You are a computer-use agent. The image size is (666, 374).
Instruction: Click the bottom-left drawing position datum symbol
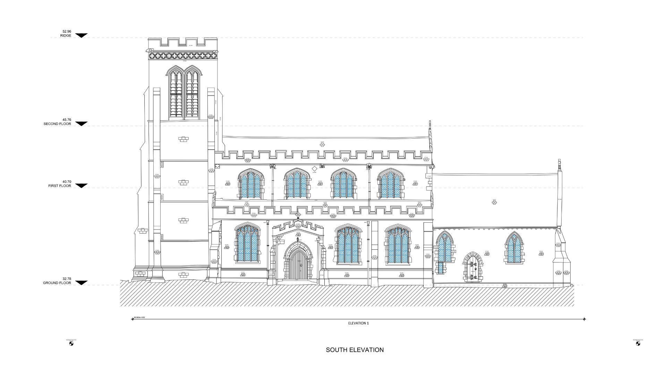pos(71,344)
